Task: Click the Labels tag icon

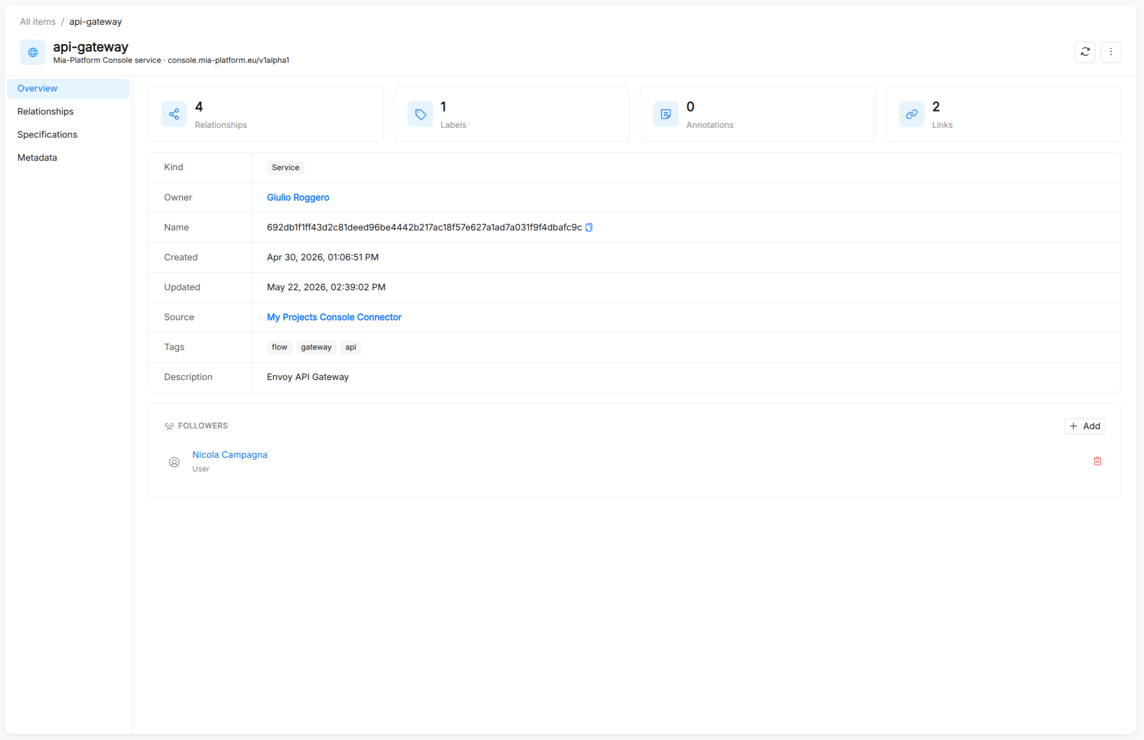Action: coord(420,114)
